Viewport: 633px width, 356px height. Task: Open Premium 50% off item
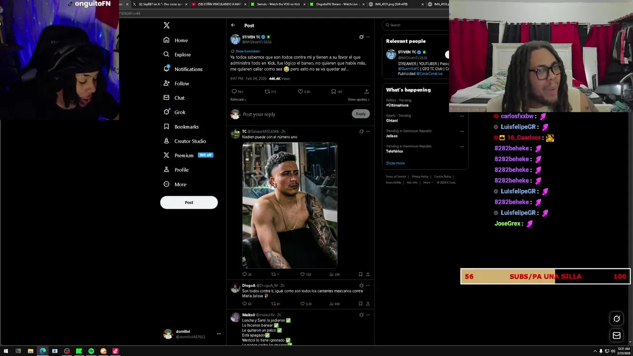188,155
